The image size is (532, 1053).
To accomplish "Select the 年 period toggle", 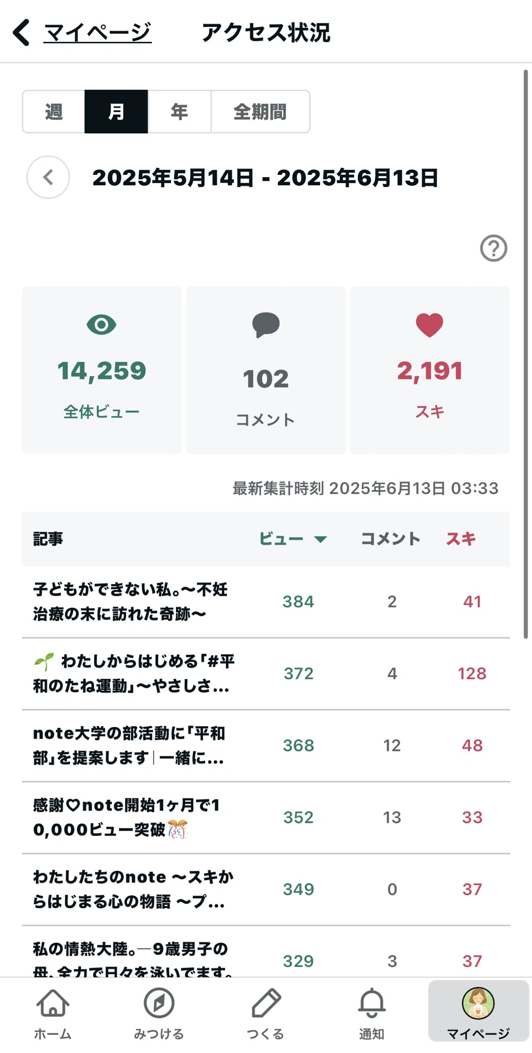I will point(179,112).
